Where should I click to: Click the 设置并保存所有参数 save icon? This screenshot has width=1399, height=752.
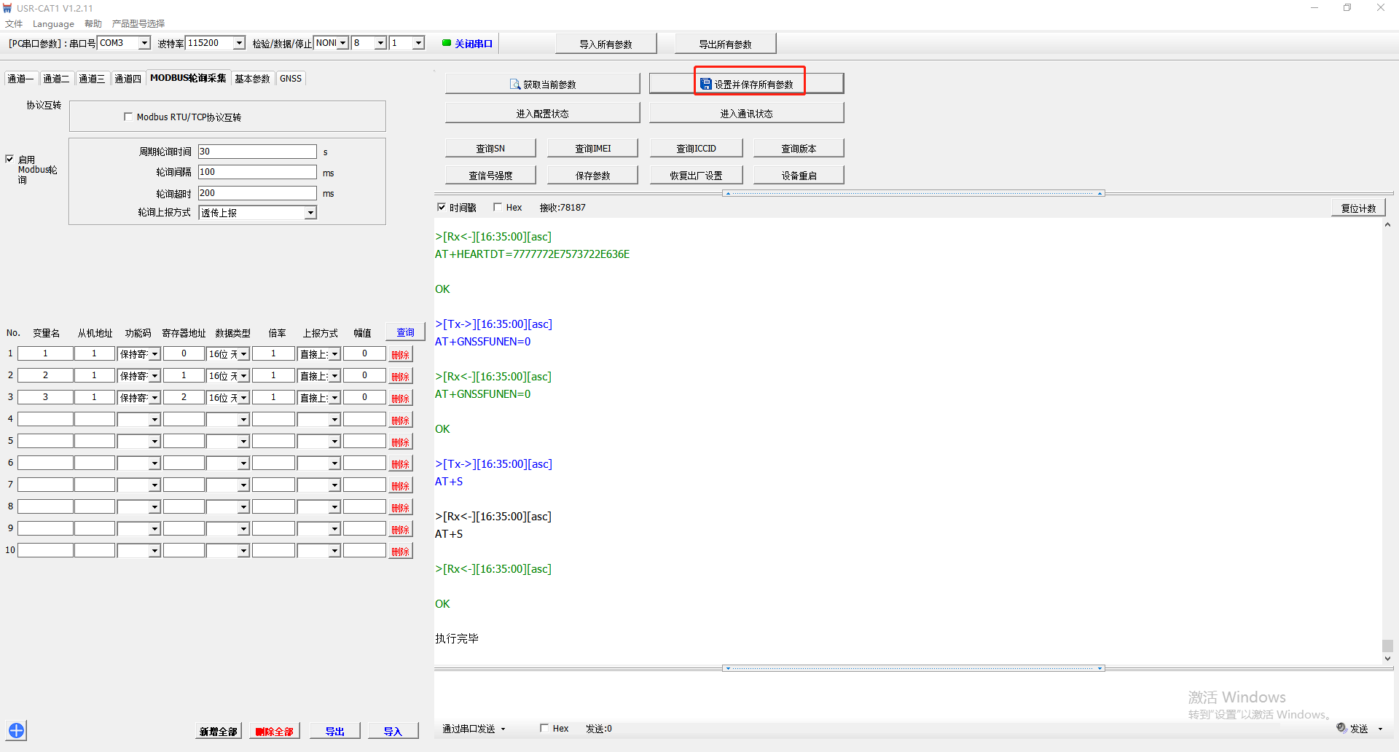tap(705, 85)
